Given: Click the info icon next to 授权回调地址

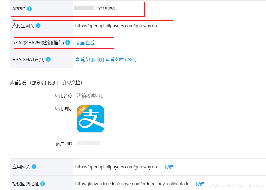Looking at the screenshot, I should coord(43,184).
